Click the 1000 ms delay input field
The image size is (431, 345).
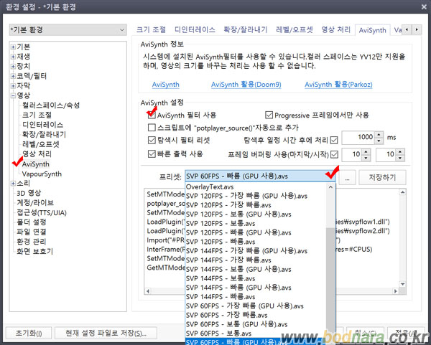click(358, 138)
